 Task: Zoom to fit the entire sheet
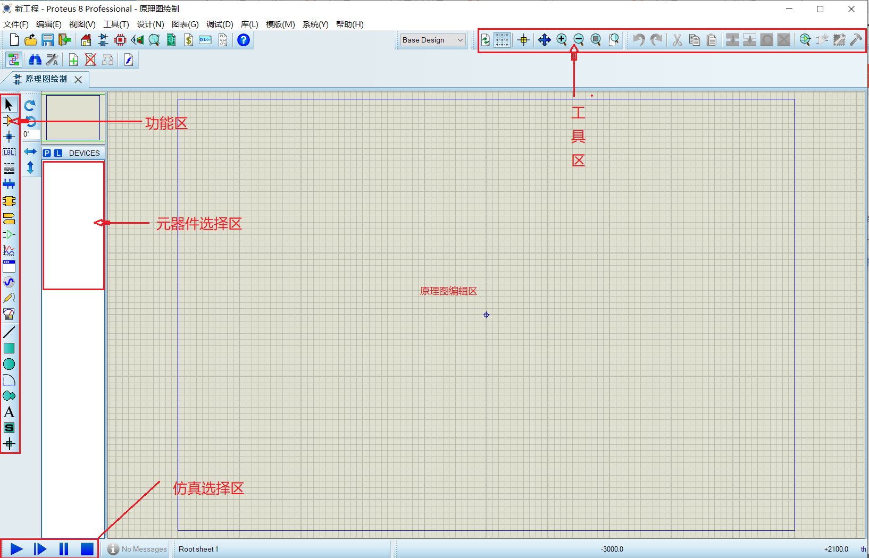pos(596,40)
